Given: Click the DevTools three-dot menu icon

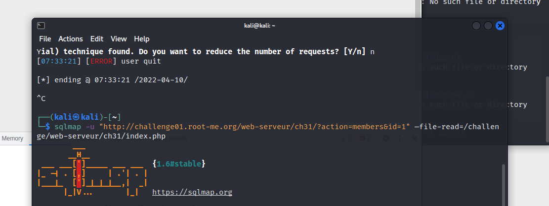Looking at the screenshot, I should point(400,138).
